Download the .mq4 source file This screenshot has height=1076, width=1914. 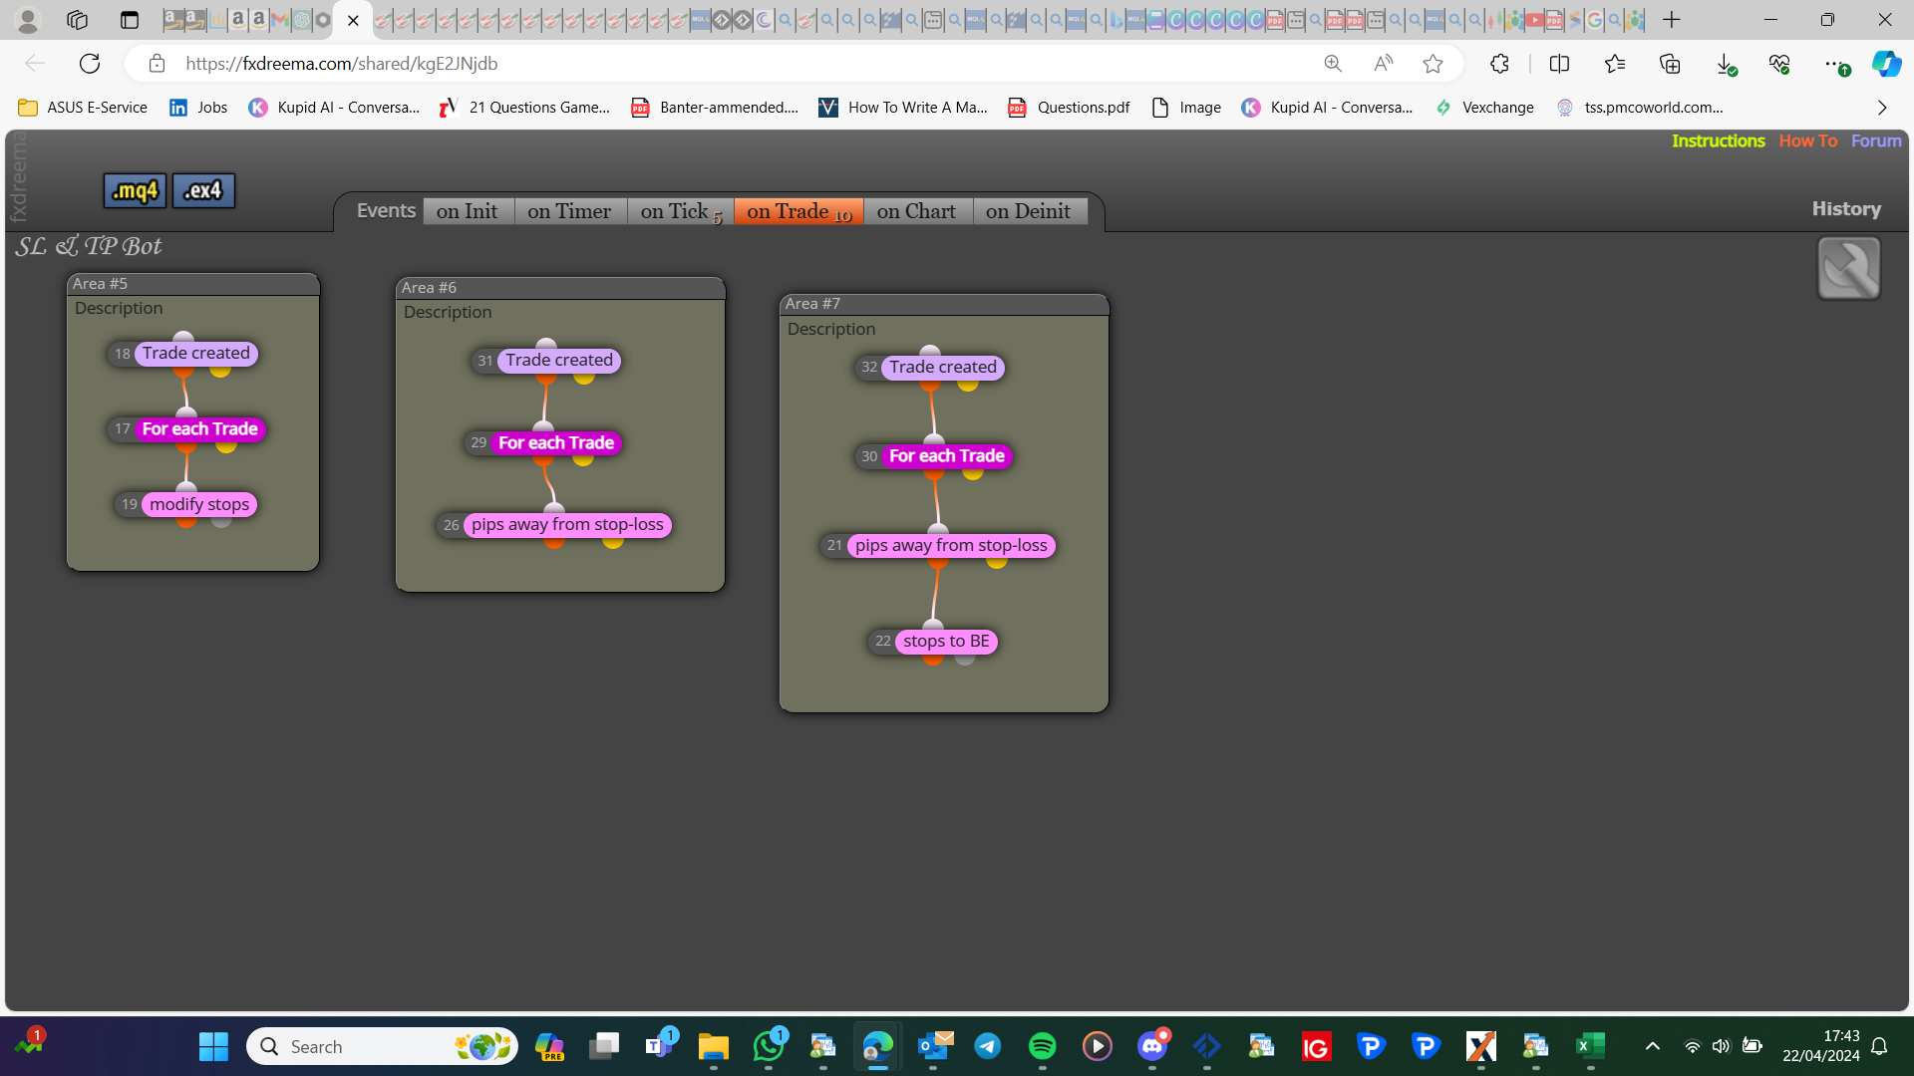[x=135, y=190]
